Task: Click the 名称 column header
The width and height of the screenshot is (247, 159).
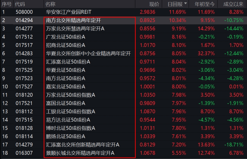Action: coord(50,4)
